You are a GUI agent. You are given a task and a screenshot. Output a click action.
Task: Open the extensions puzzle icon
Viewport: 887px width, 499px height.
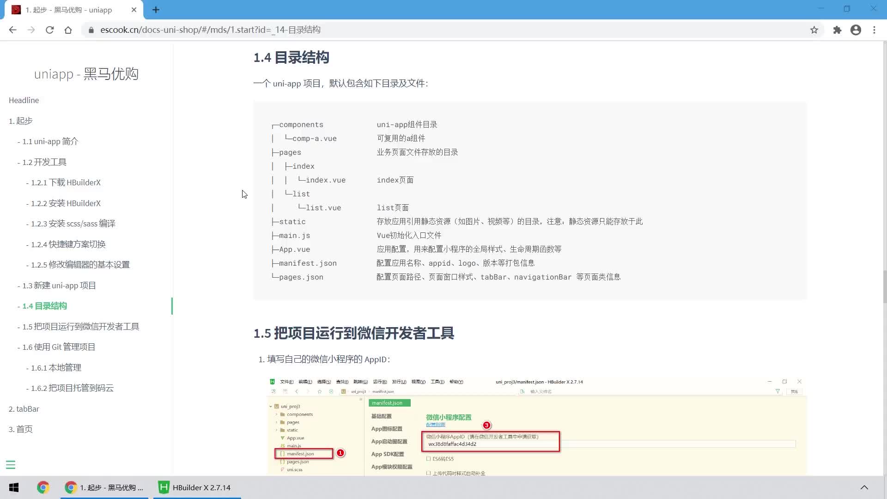pyautogui.click(x=837, y=30)
